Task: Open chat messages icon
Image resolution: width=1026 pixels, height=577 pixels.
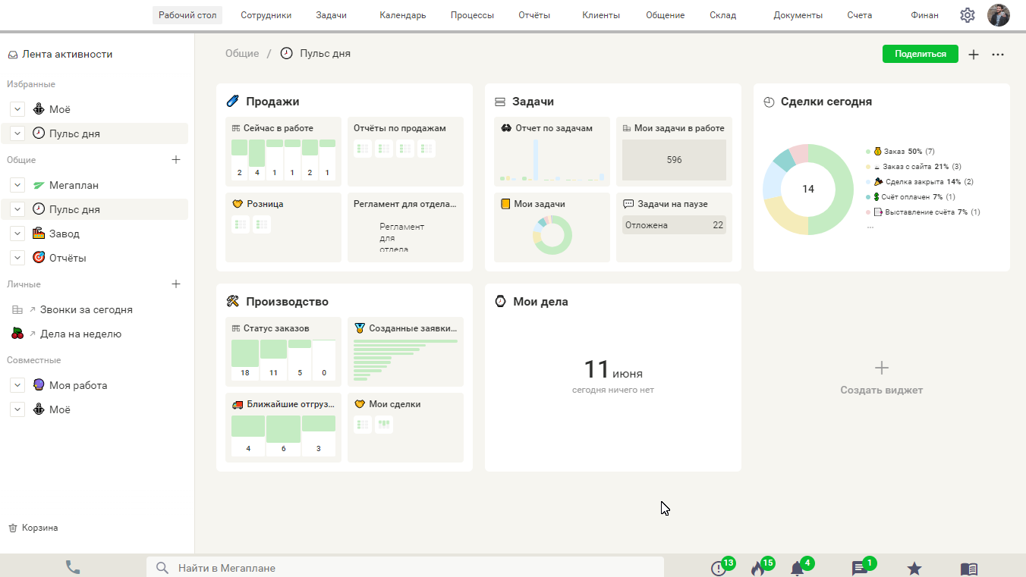Action: point(859,568)
